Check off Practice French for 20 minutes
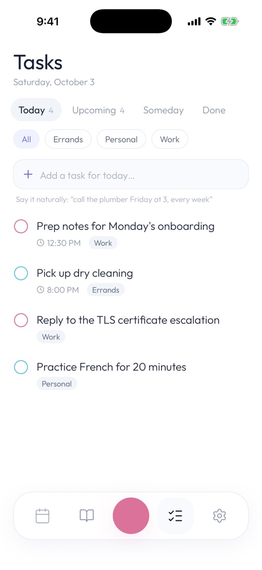 point(21,367)
